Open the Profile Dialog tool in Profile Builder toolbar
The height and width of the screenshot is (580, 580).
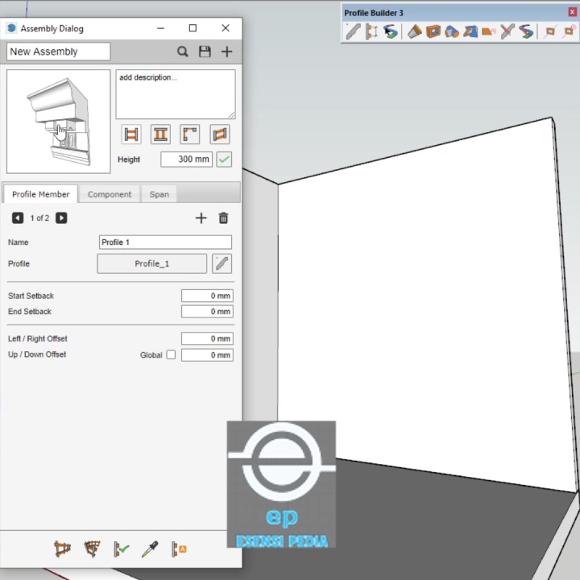pyautogui.click(x=354, y=31)
